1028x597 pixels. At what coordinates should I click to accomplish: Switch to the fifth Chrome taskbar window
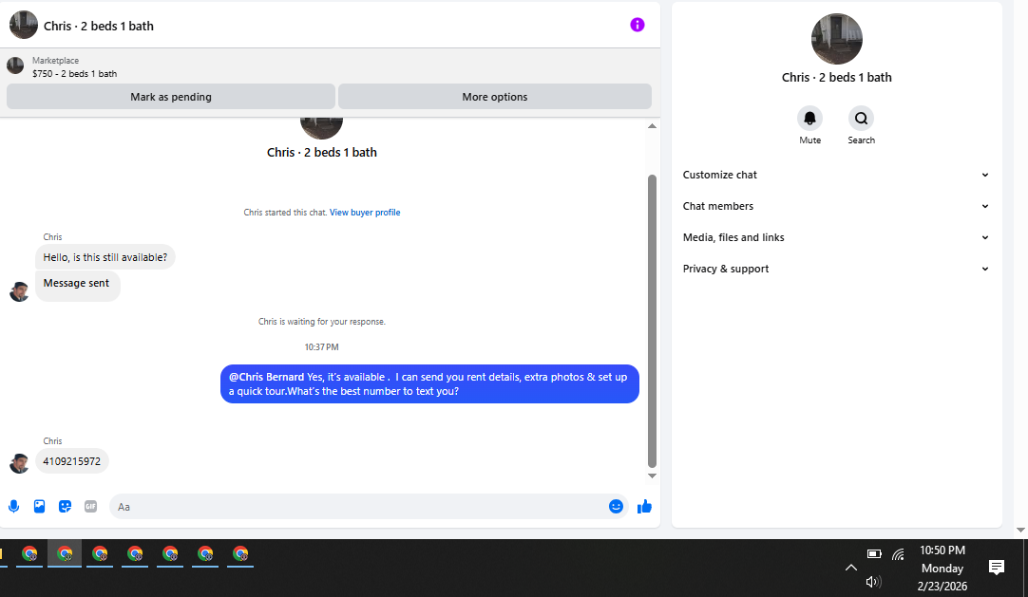170,554
